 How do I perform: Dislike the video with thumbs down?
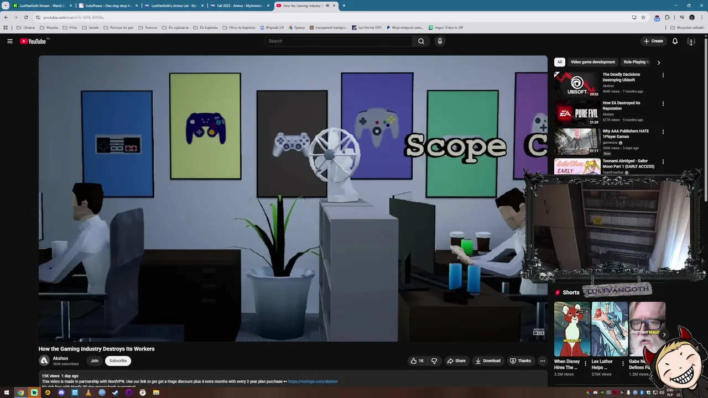click(434, 361)
